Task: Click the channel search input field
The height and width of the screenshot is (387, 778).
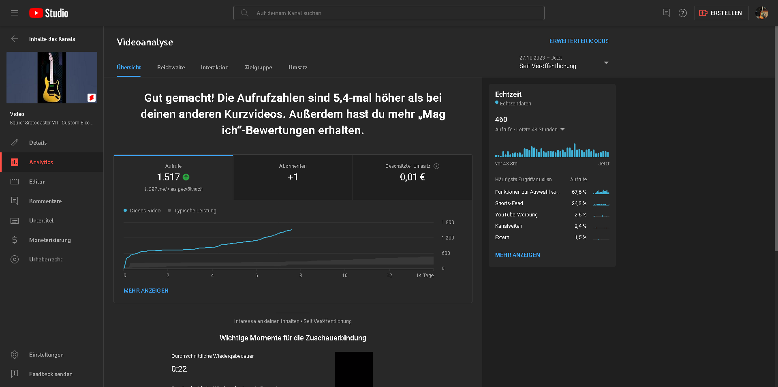Action: [x=389, y=13]
